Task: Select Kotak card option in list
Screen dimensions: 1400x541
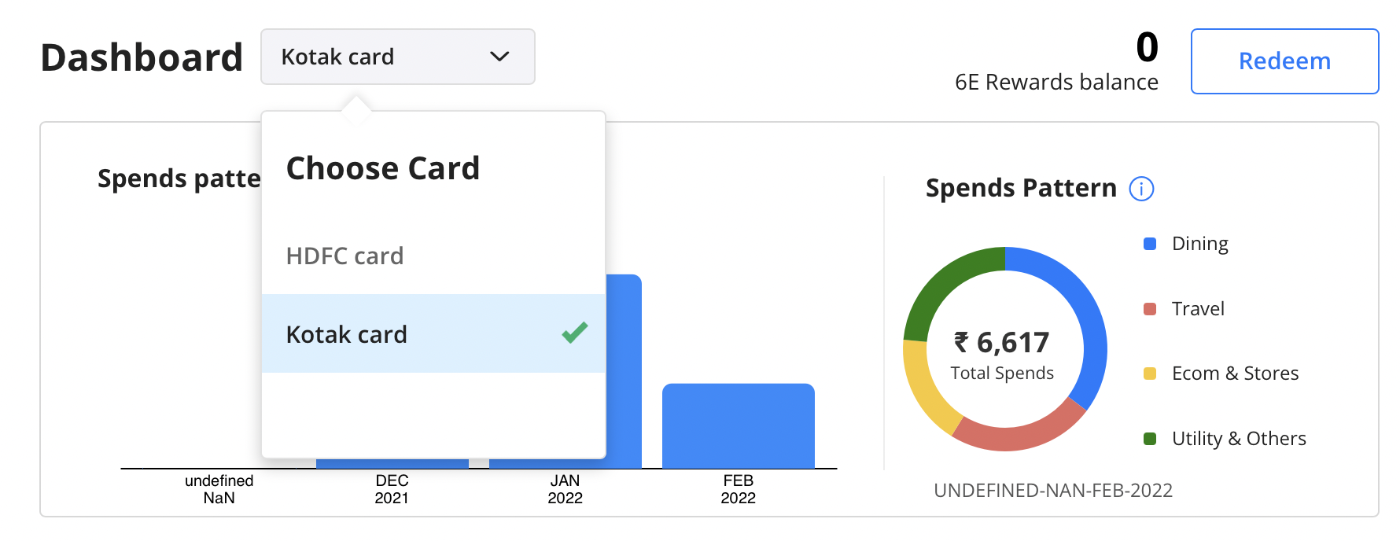Action: pyautogui.click(x=347, y=334)
